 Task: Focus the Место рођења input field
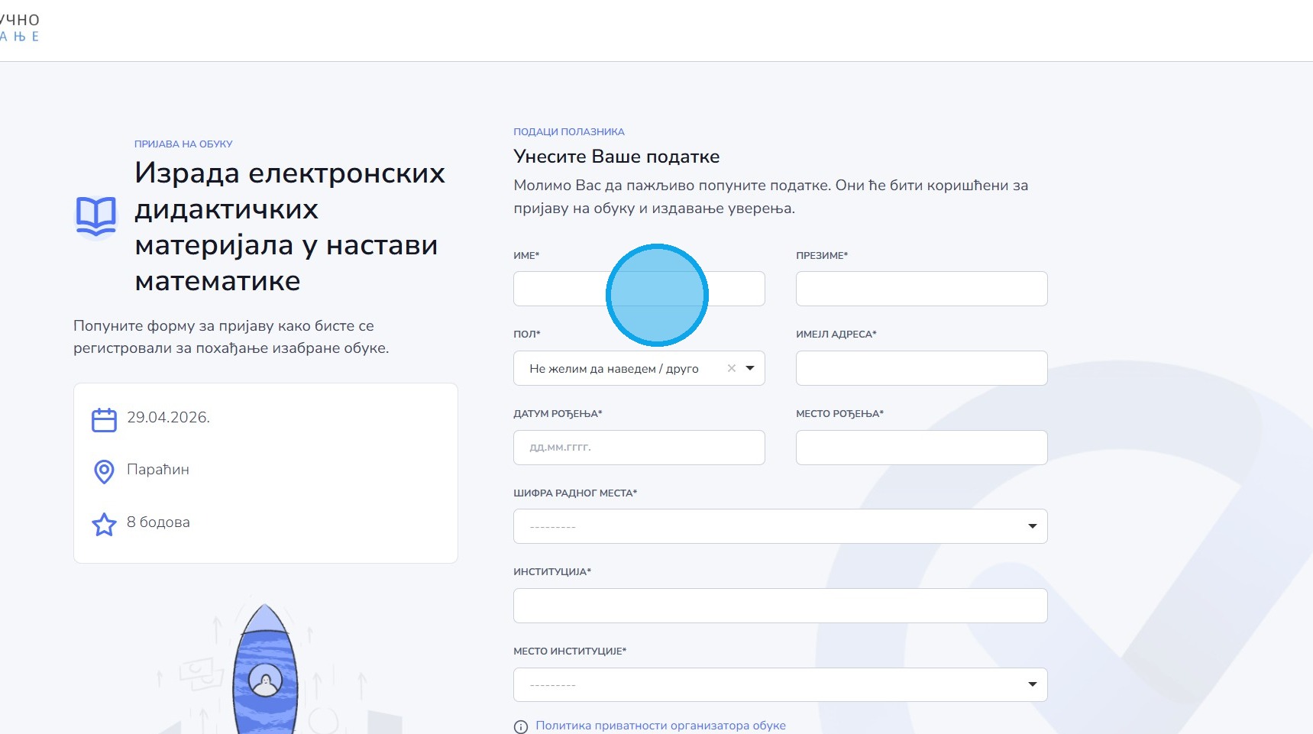click(922, 448)
